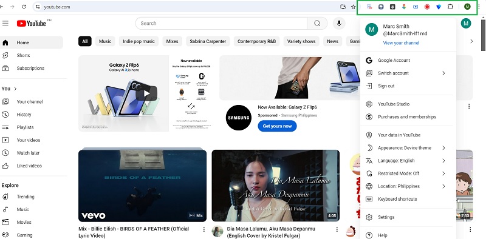This screenshot has width=486, height=239.
Task: Open Liked videos in sidebar
Action: click(32, 166)
